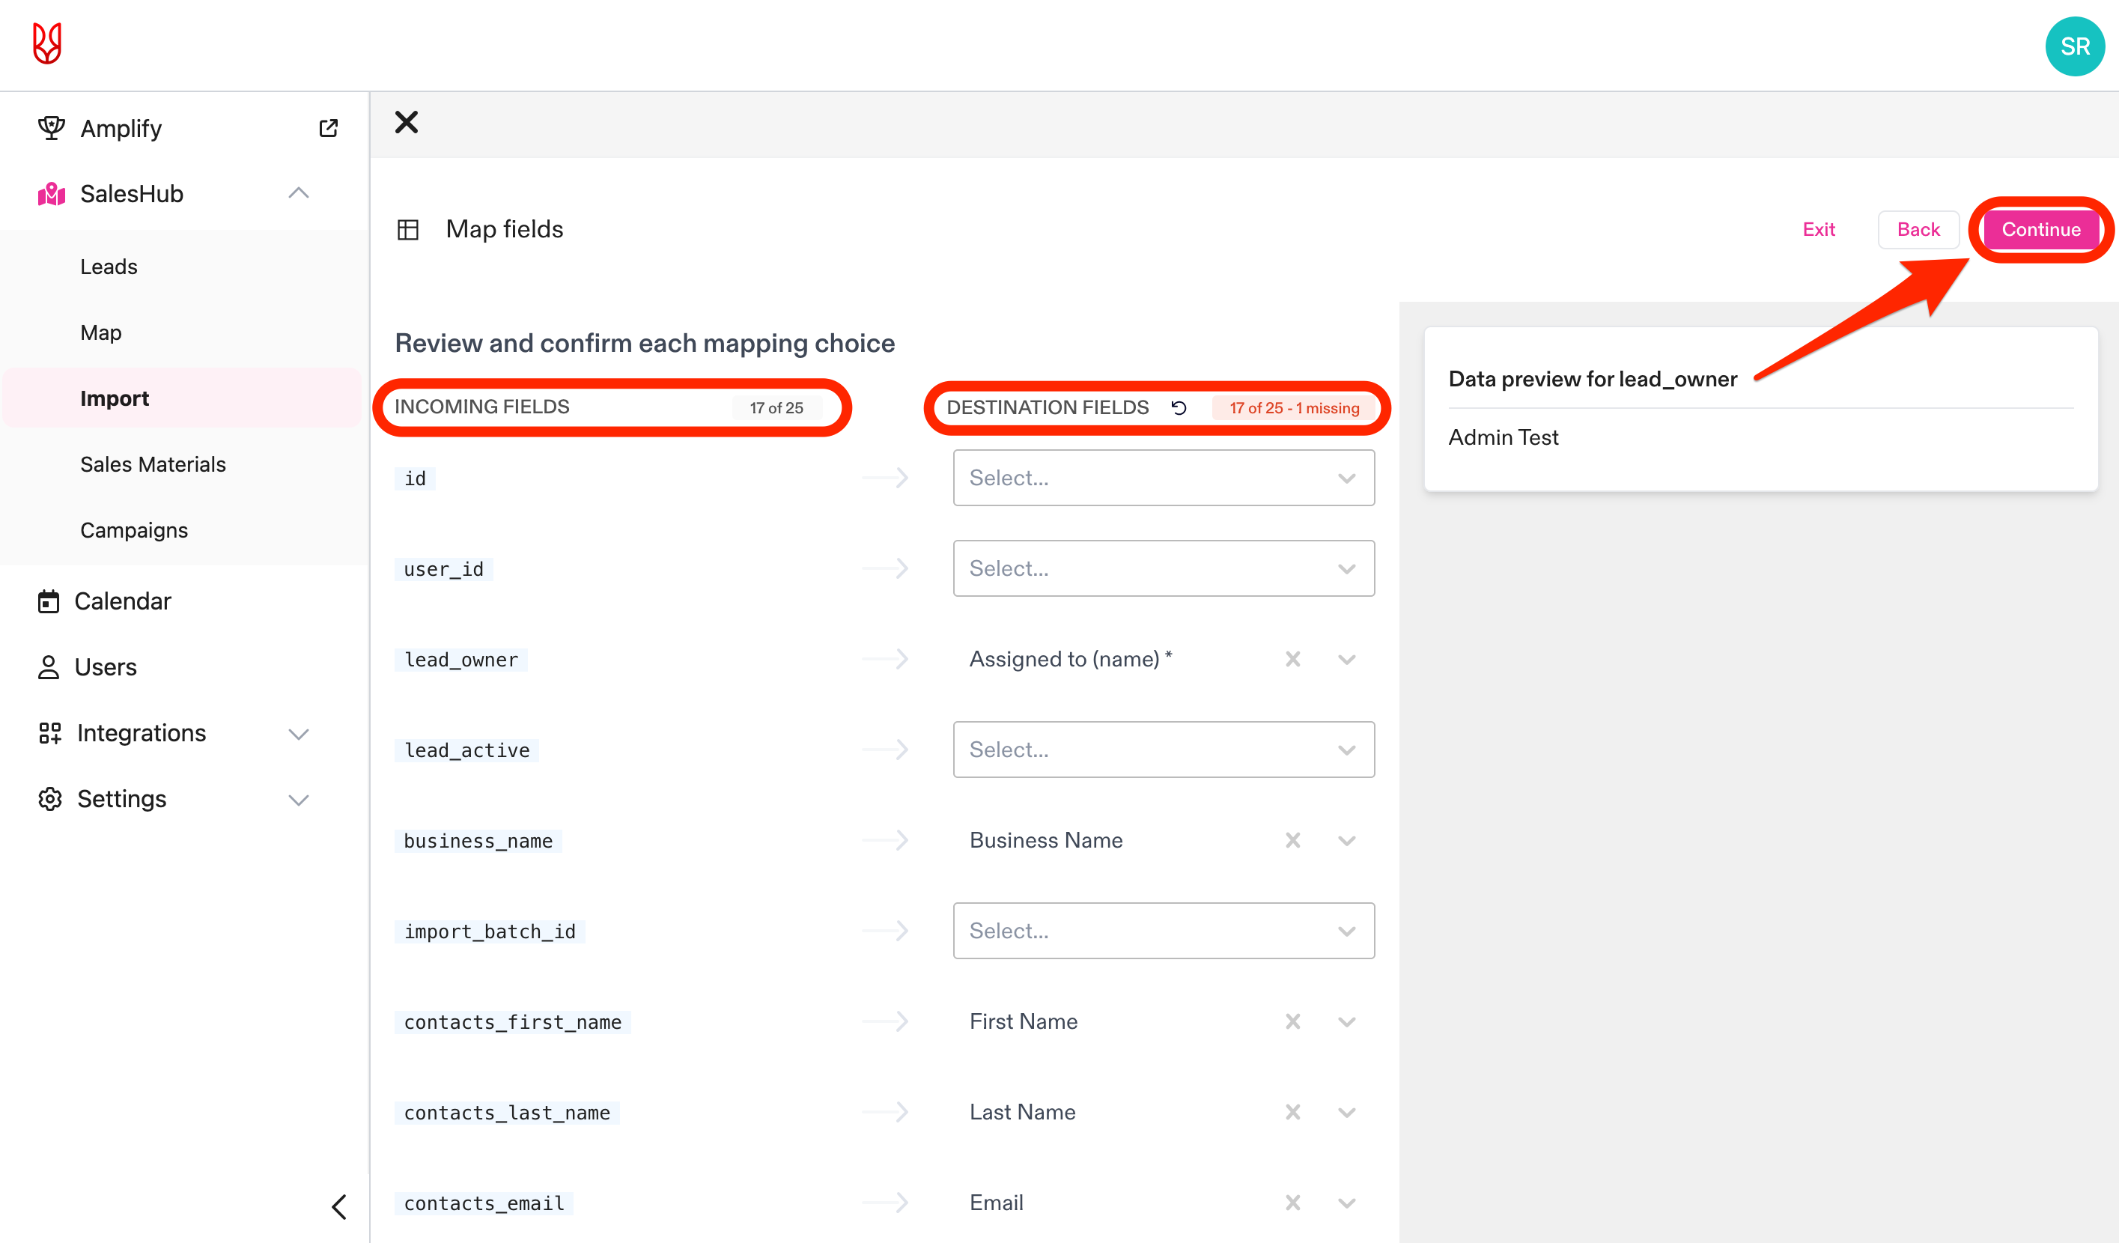This screenshot has width=2119, height=1243.
Task: Click the red fox logo icon
Action: click(47, 43)
